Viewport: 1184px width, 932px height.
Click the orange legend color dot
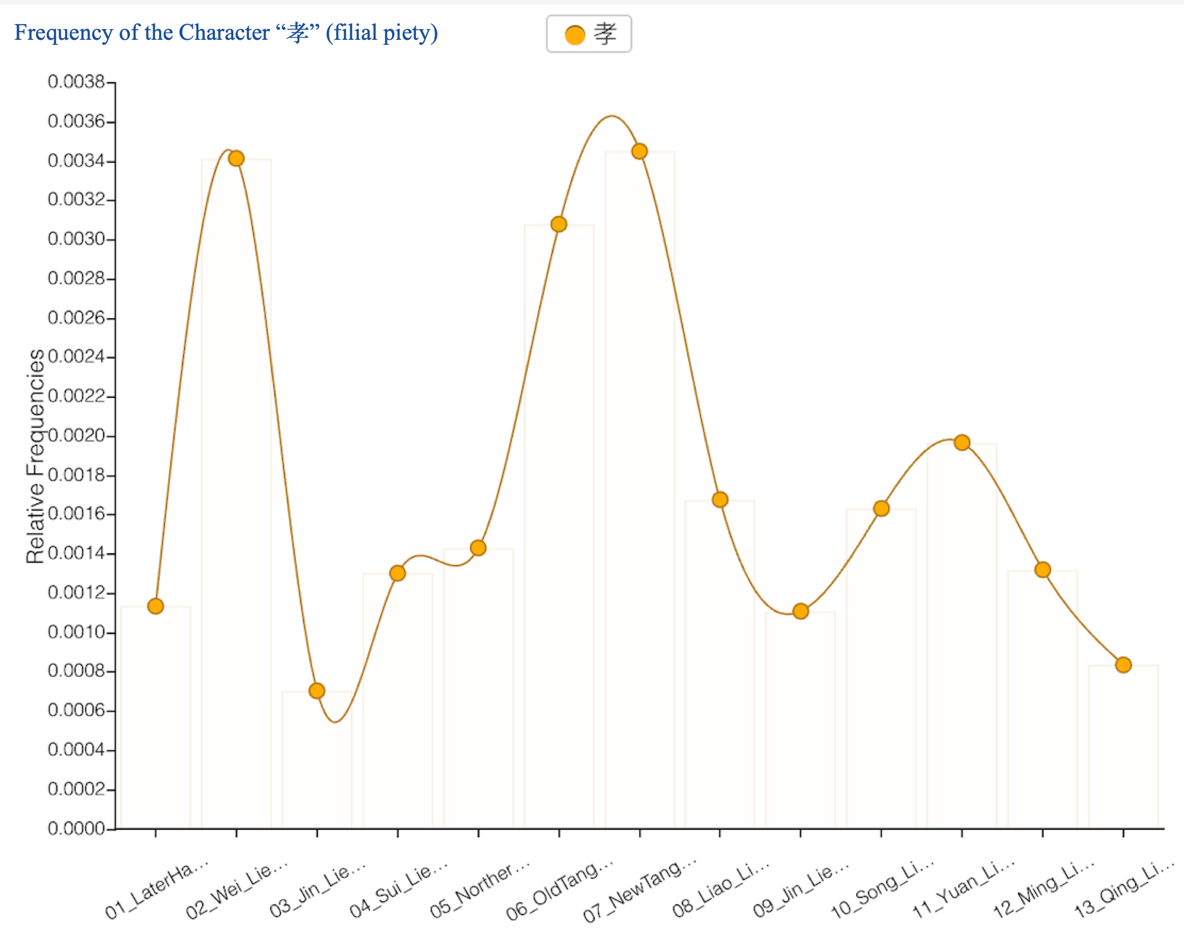click(574, 35)
